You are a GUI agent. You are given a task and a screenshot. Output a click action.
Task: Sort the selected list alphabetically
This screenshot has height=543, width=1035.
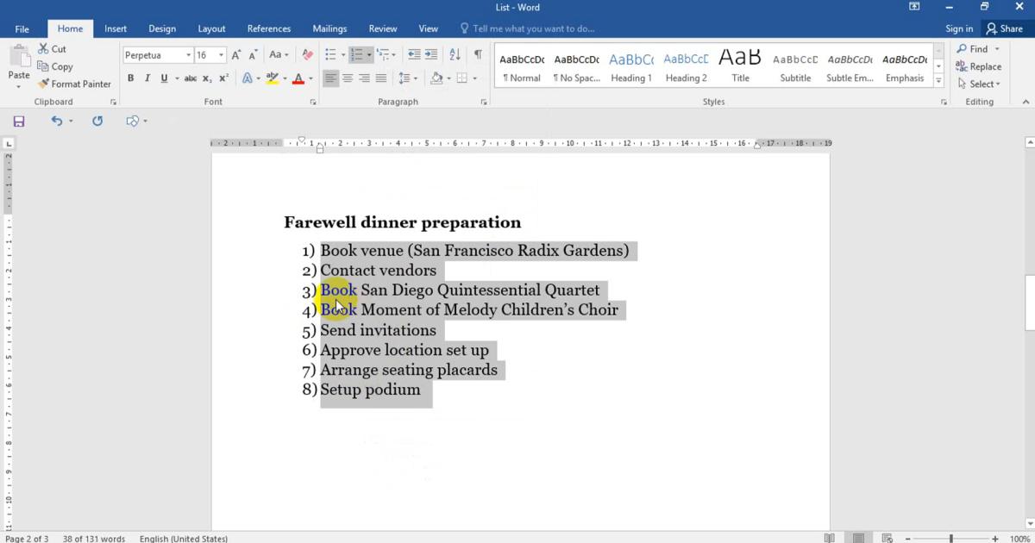point(455,54)
